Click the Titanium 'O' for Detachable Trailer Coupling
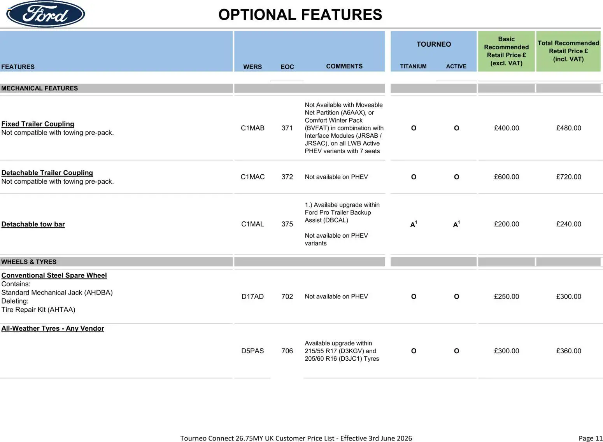Viewport: 603px width, 442px height. [x=414, y=177]
